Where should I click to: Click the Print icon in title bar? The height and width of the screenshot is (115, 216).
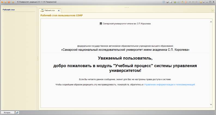[x=167, y=2]
